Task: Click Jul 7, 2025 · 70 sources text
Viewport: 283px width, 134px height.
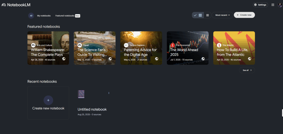Action: point(181,60)
